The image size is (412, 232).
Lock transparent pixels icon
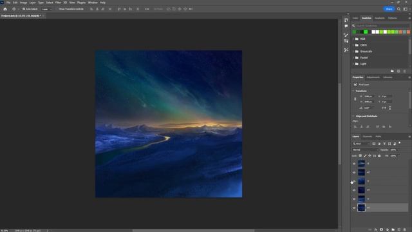click(360, 156)
